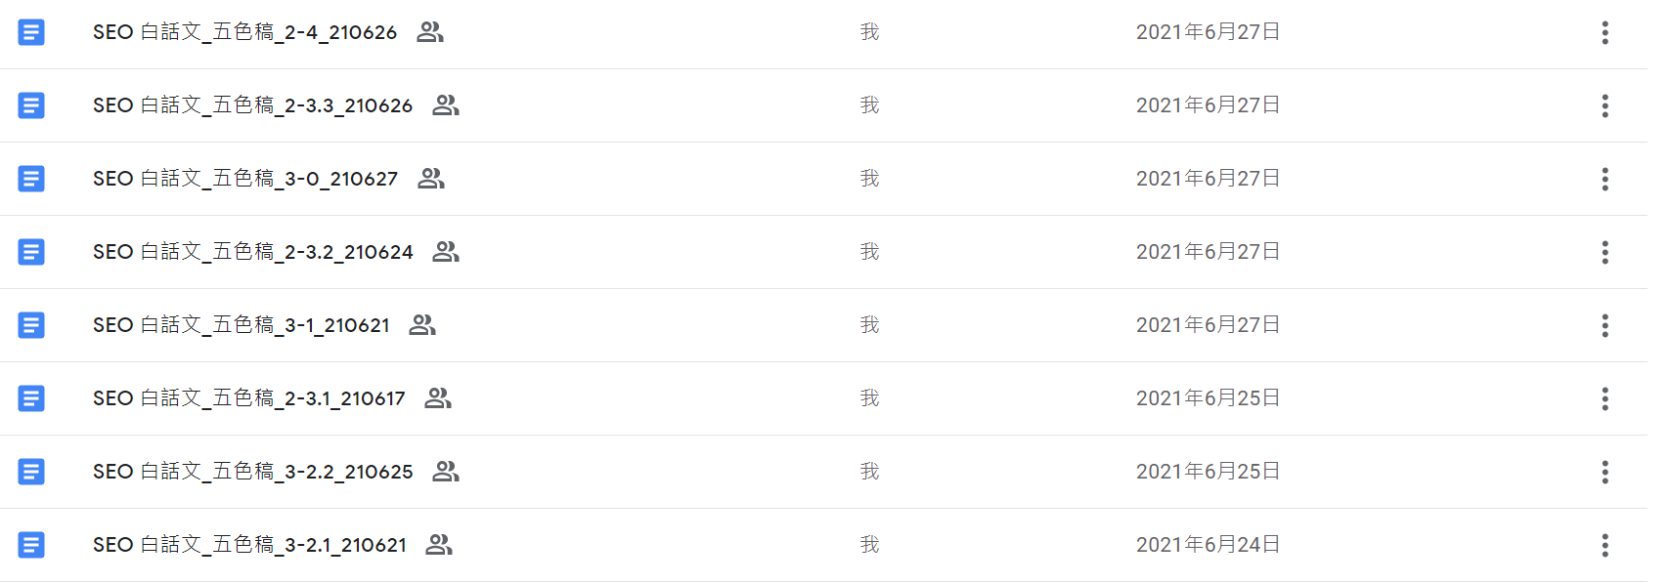Click the Docs icon for 3-2.2_210625 document
The width and height of the screenshot is (1671, 583).
click(31, 472)
